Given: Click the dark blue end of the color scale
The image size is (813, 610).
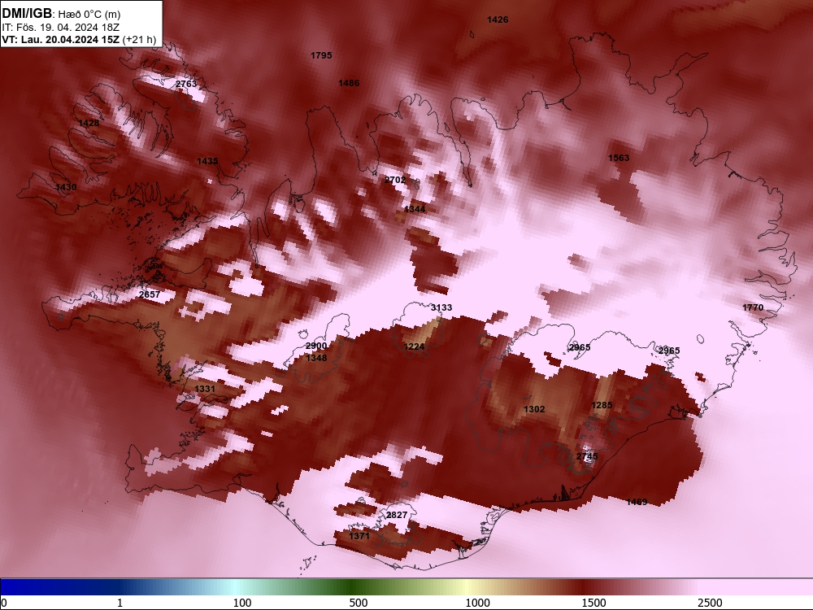Looking at the screenshot, I should (x=31, y=587).
